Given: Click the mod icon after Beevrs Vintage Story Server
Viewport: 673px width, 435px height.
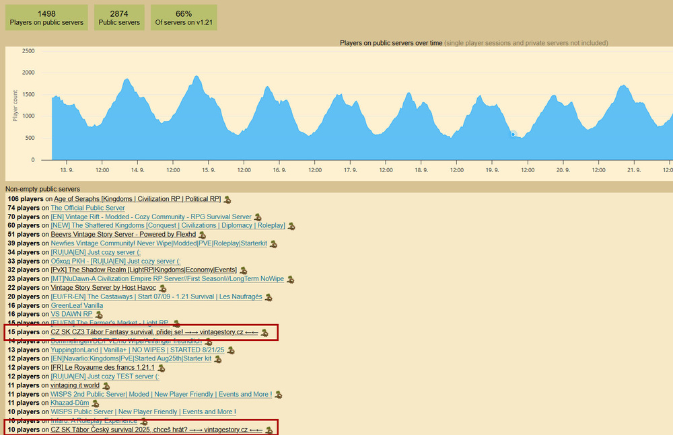Looking at the screenshot, I should (x=203, y=235).
